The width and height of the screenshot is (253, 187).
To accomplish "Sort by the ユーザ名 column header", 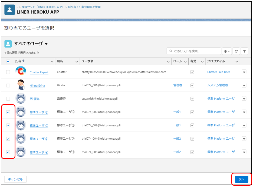I will tap(87, 61).
